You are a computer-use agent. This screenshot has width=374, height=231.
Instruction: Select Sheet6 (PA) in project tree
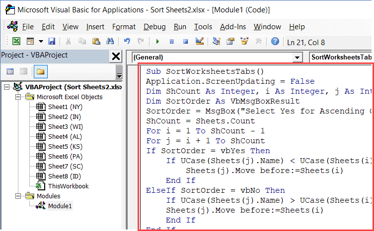[65, 157]
